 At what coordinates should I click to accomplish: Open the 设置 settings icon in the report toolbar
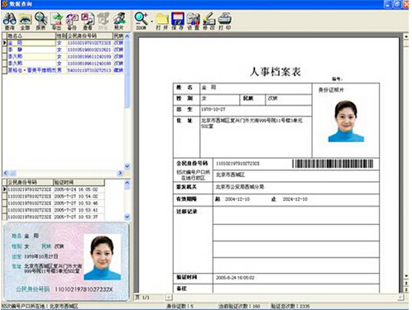point(194,21)
